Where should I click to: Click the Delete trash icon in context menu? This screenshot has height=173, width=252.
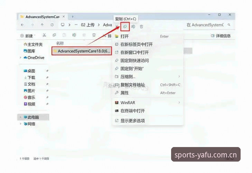click(x=141, y=27)
